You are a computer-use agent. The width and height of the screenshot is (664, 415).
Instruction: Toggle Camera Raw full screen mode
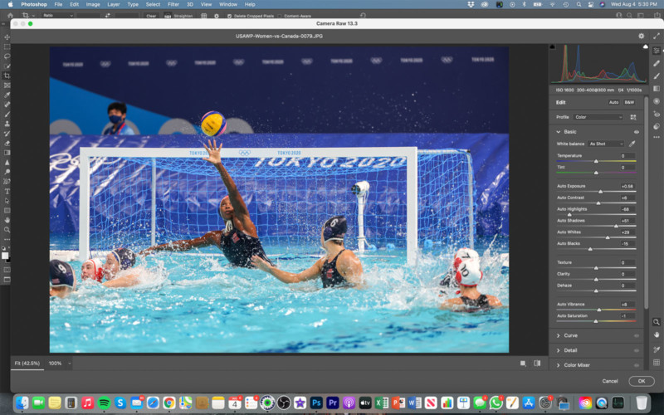click(x=657, y=36)
